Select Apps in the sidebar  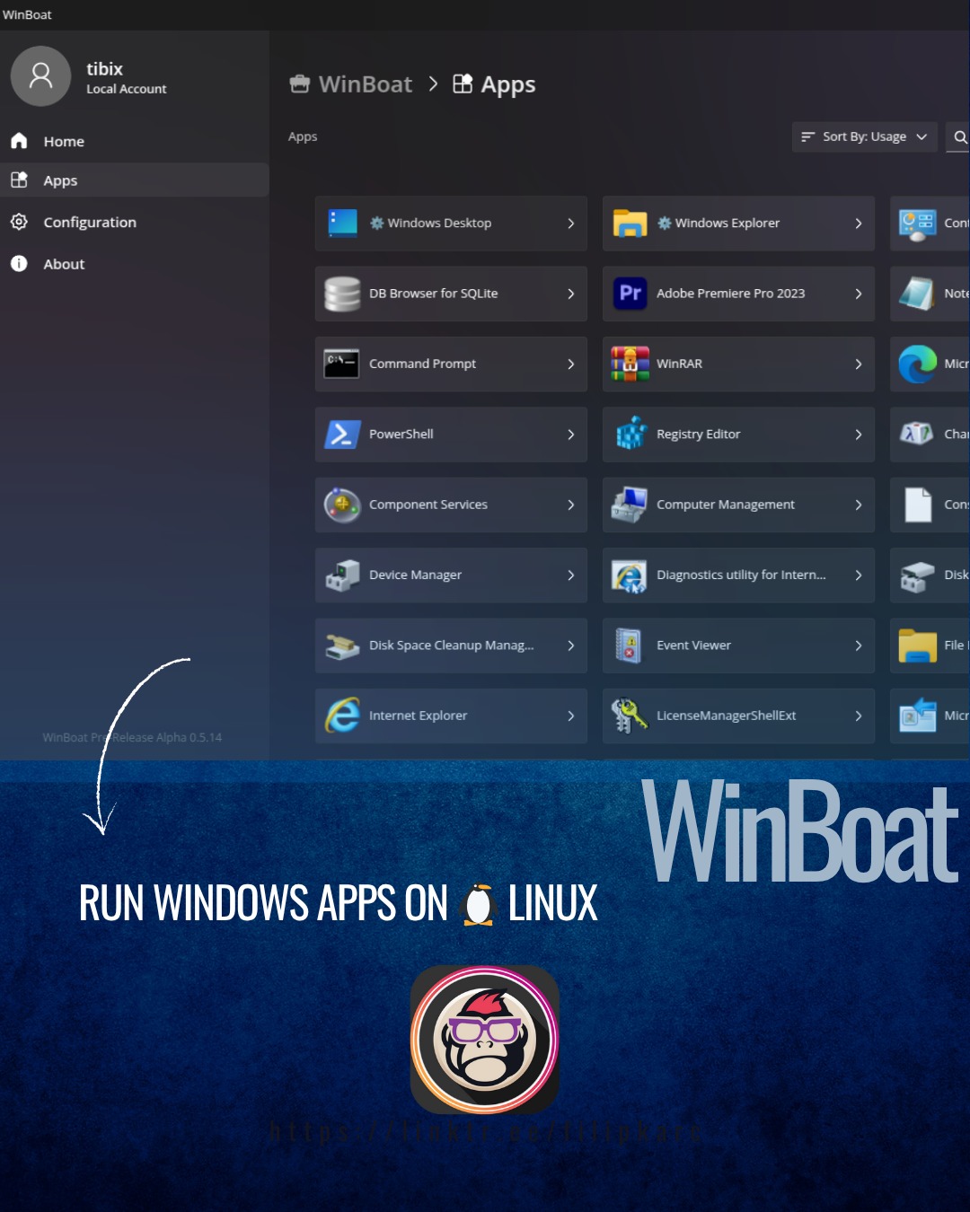pyautogui.click(x=135, y=180)
